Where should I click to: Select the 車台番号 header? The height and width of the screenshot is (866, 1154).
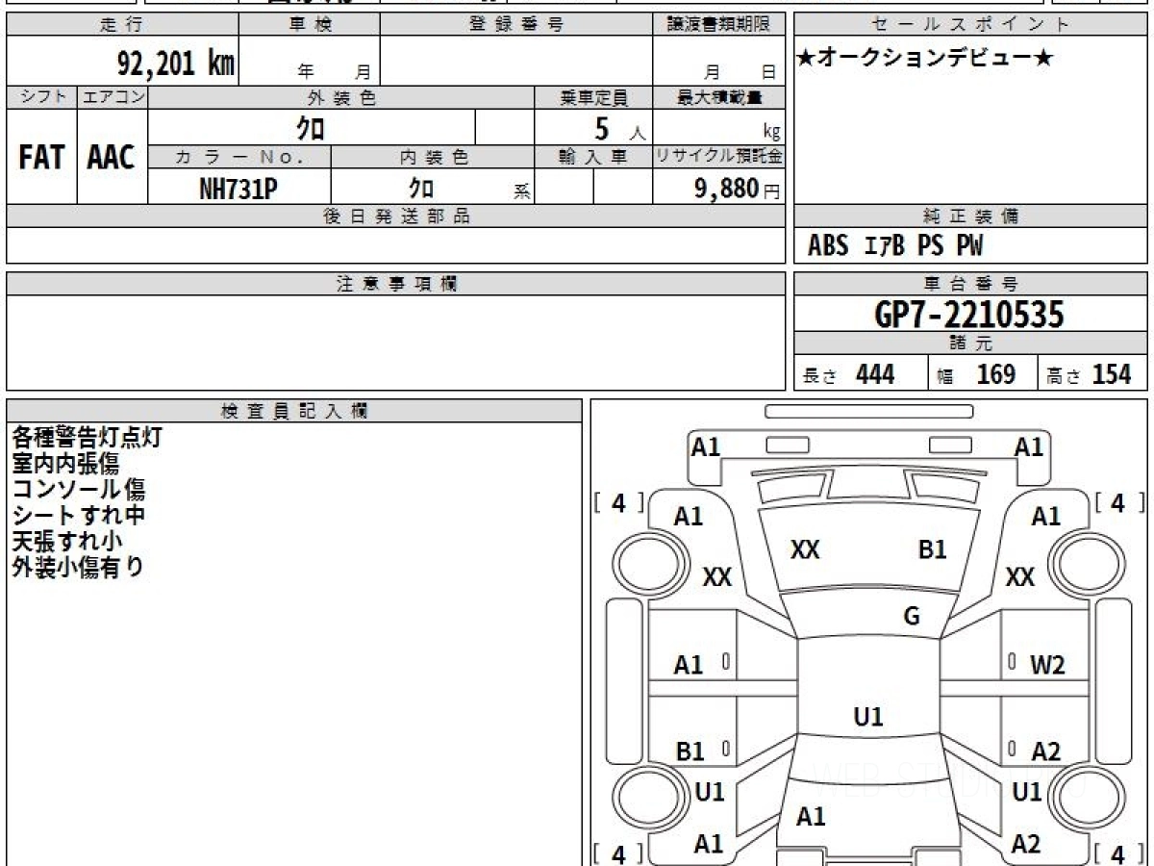[971, 284]
